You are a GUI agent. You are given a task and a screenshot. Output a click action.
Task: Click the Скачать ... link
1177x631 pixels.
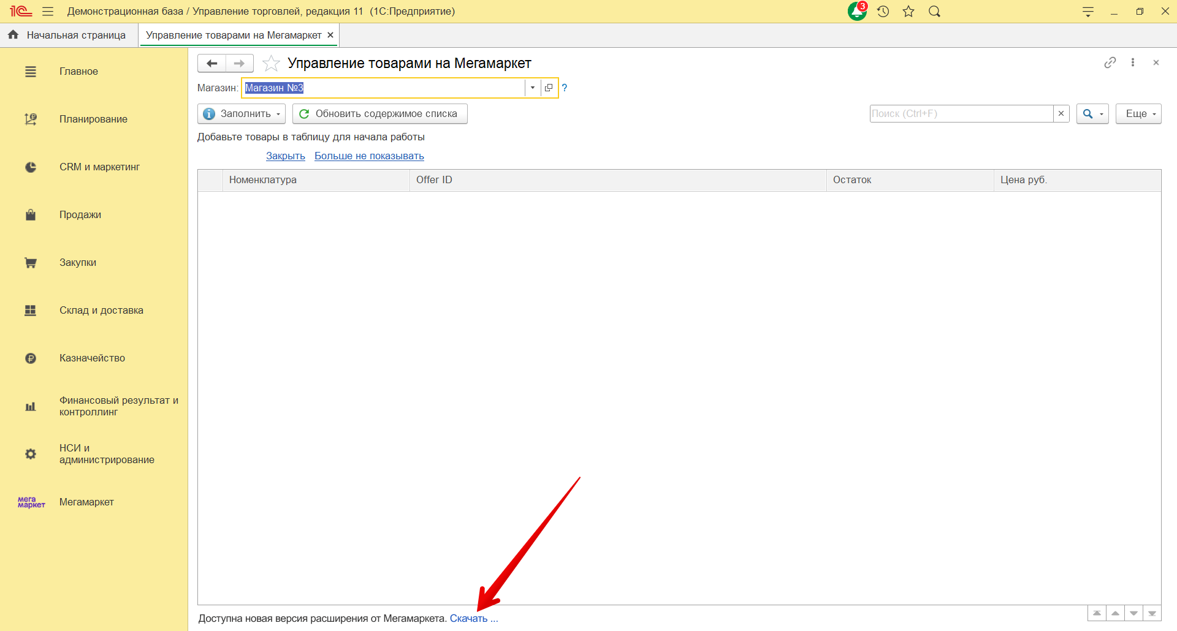(474, 619)
